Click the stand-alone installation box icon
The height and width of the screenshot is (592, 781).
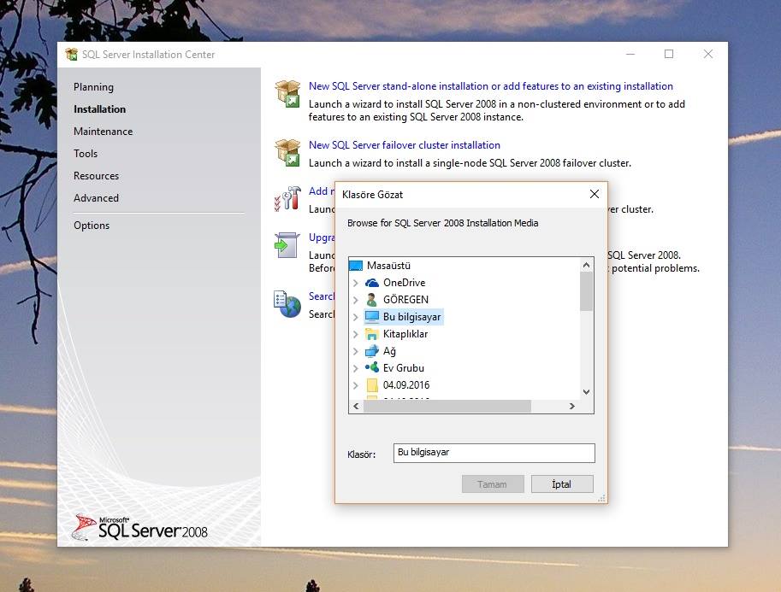[287, 93]
